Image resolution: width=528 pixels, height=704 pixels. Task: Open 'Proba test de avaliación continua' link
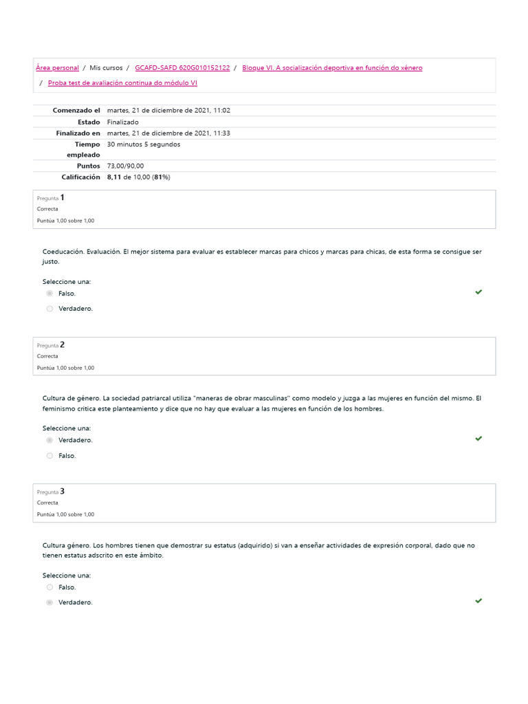tap(122, 83)
